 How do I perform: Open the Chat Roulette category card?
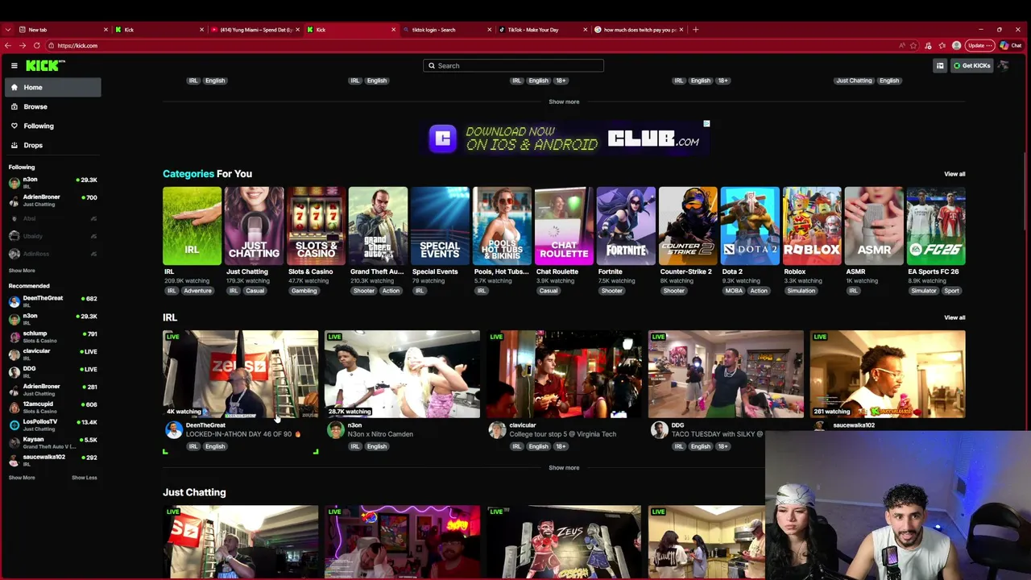pos(564,226)
